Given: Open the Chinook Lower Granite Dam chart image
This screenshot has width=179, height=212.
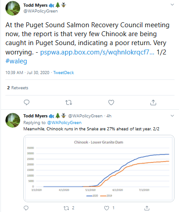Looking at the screenshot, I should coord(99,168).
